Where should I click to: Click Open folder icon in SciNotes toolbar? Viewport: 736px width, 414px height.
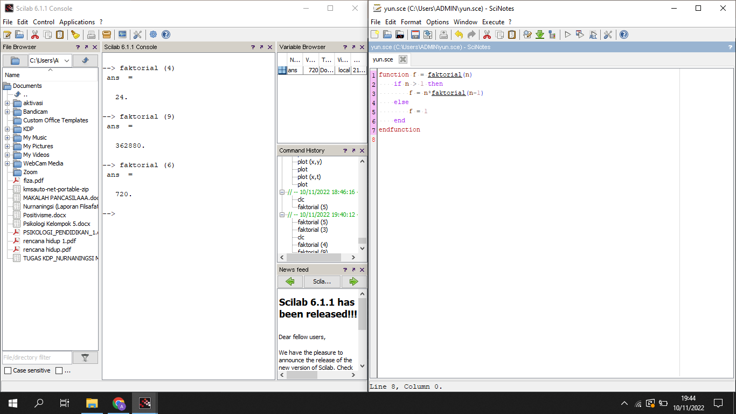coord(387,34)
